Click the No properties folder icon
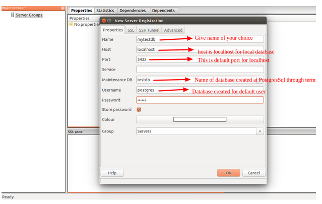This screenshot has height=204, width=322. click(x=71, y=24)
